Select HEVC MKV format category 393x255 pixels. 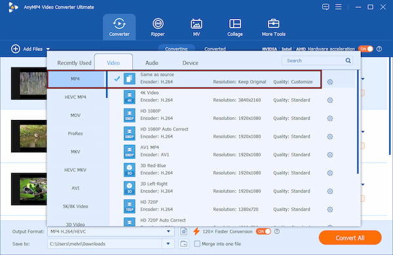coord(75,170)
